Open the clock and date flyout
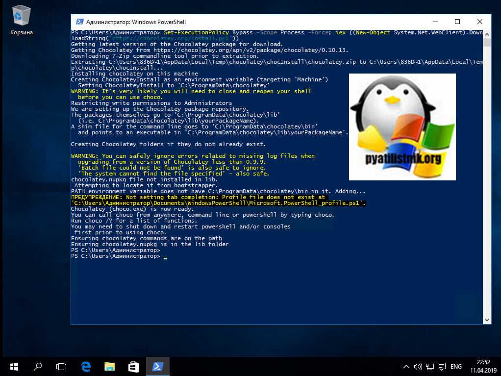The height and width of the screenshot is (376, 501). tap(483, 366)
